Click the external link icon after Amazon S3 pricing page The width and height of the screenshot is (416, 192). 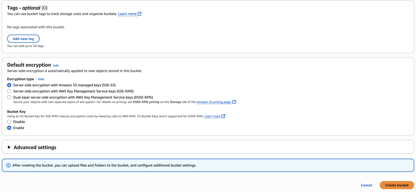point(234,102)
